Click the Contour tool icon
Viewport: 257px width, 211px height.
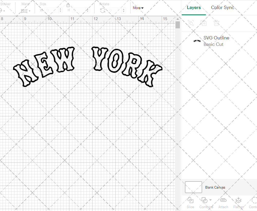(254, 200)
